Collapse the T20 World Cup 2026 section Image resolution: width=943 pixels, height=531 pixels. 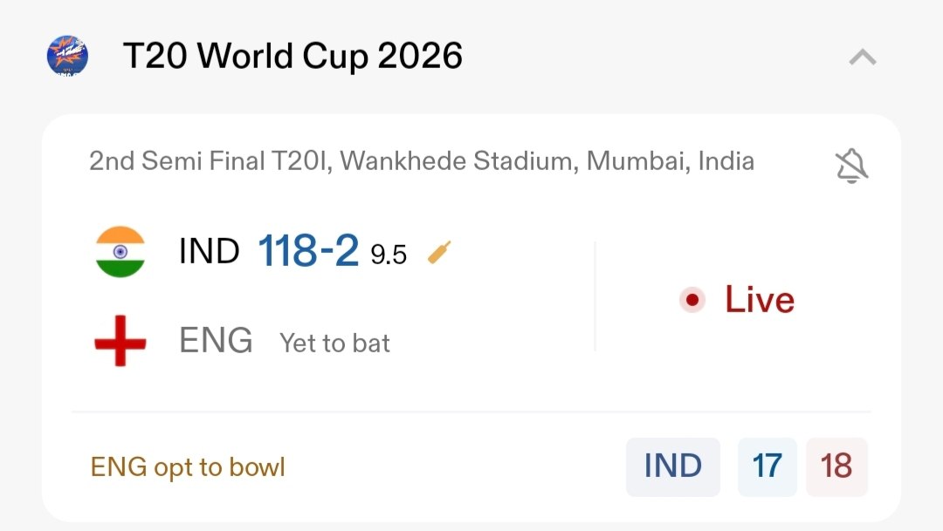click(862, 58)
